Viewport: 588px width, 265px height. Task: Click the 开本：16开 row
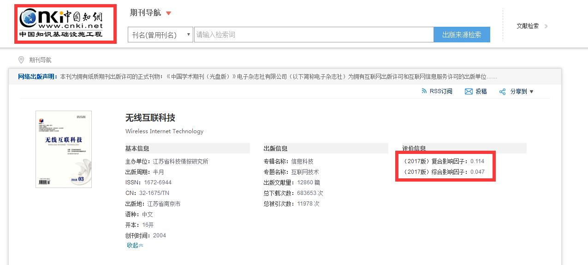click(140, 225)
